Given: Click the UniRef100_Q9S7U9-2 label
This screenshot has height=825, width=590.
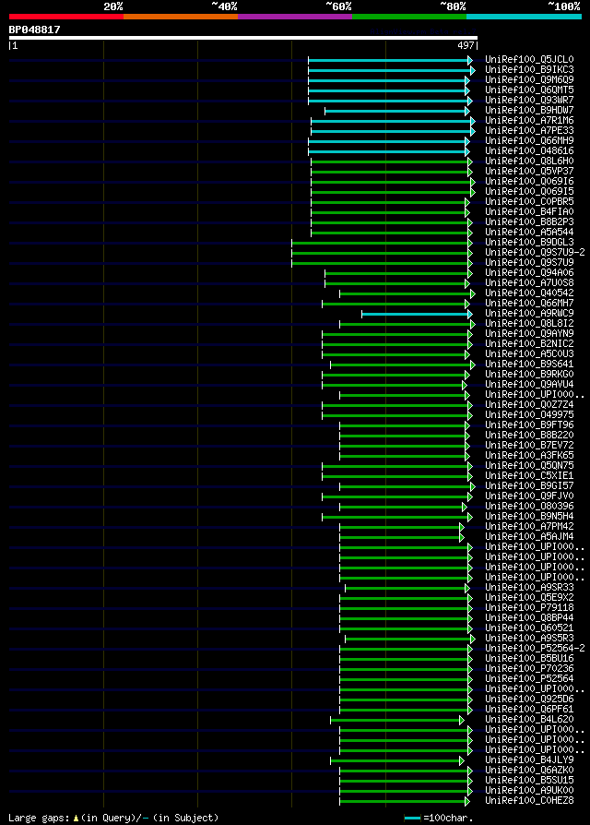Looking at the screenshot, I should [535, 253].
